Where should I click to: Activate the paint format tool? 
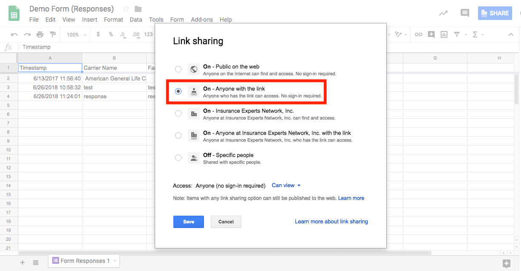[x=53, y=34]
